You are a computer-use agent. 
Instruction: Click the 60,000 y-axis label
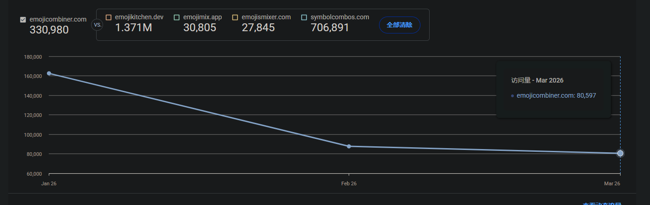point(35,174)
